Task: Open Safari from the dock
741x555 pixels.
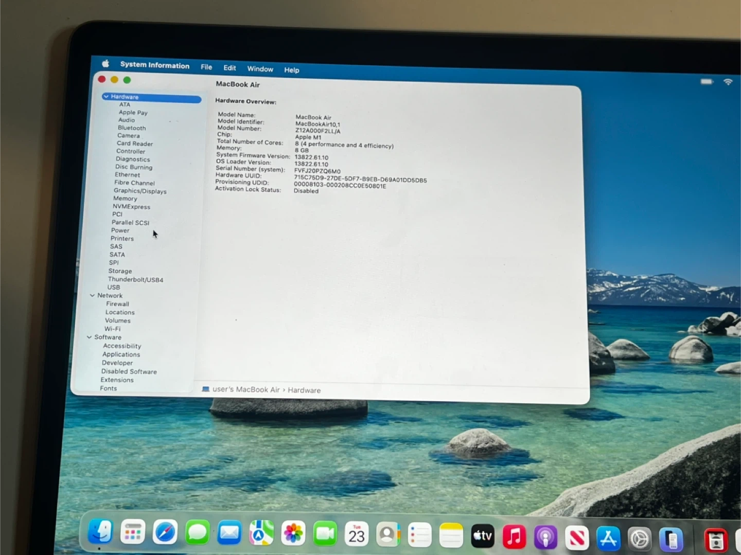Action: [165, 532]
